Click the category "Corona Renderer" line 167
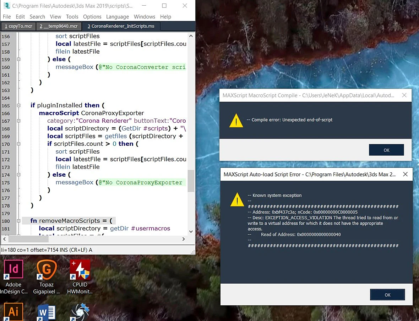419x321 pixels. point(116,121)
